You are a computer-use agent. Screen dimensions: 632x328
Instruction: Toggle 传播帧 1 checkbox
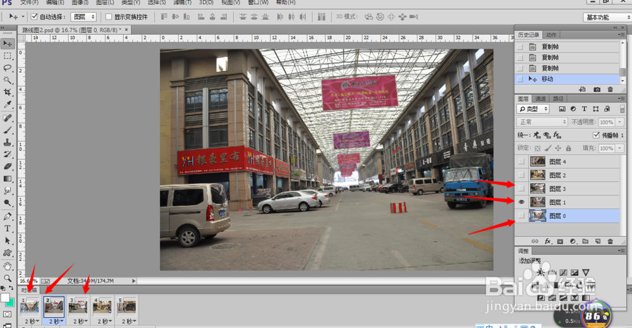pos(597,135)
